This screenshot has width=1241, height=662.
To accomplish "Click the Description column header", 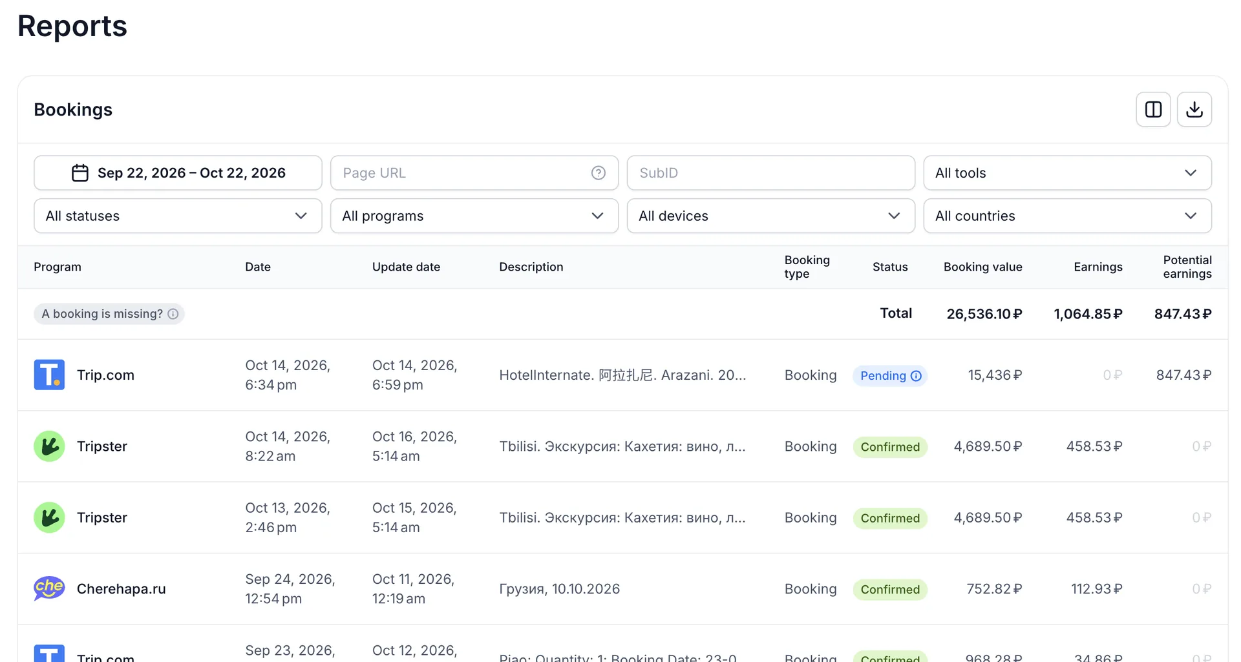I will tap(531, 267).
